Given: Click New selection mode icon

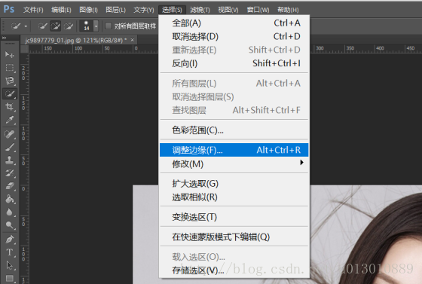Looking at the screenshot, I should (43, 26).
